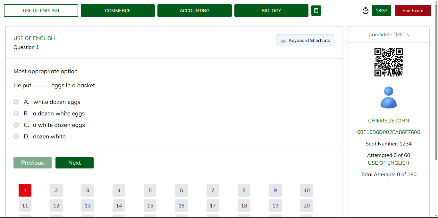Open the Accounting subject tab
The width and height of the screenshot is (438, 218).
tap(194, 11)
